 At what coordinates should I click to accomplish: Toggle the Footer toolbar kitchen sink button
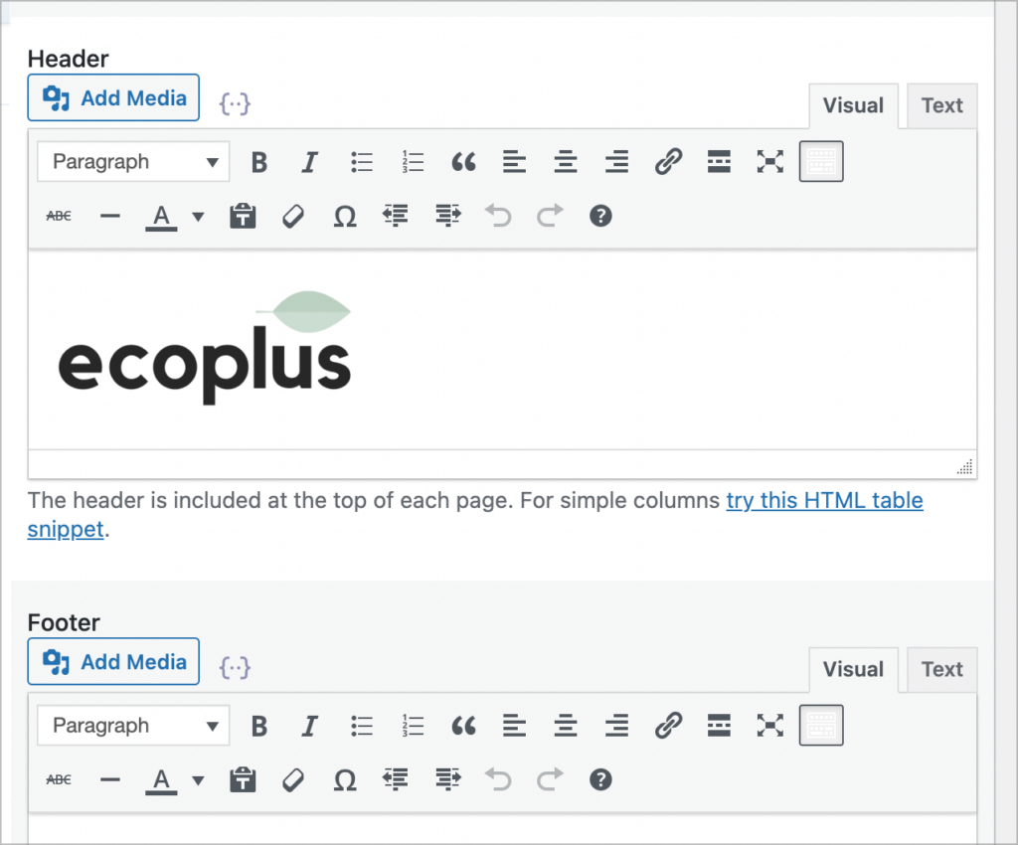click(821, 727)
